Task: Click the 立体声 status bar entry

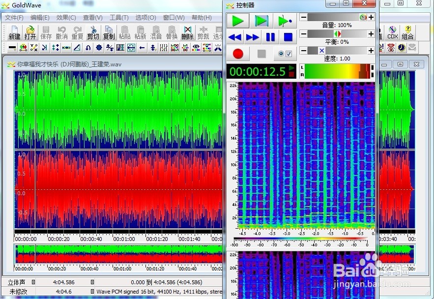Action: [x=16, y=282]
